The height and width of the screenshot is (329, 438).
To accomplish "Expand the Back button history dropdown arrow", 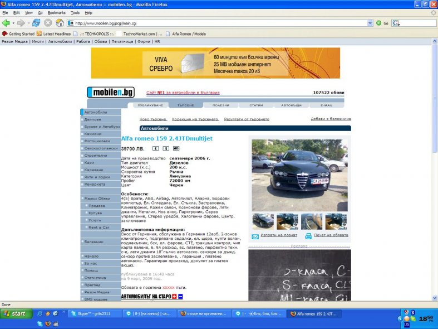I will (x=13, y=23).
